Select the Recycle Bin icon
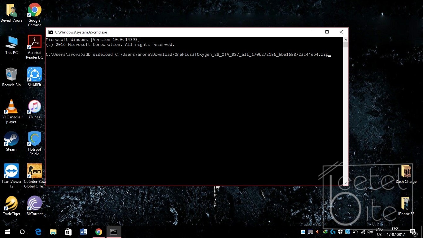Viewport: 423px width, 238px height. point(11,74)
